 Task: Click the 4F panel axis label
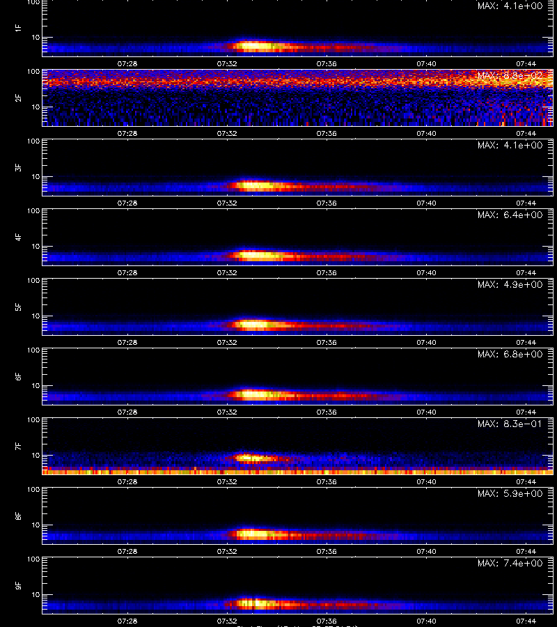click(18, 237)
